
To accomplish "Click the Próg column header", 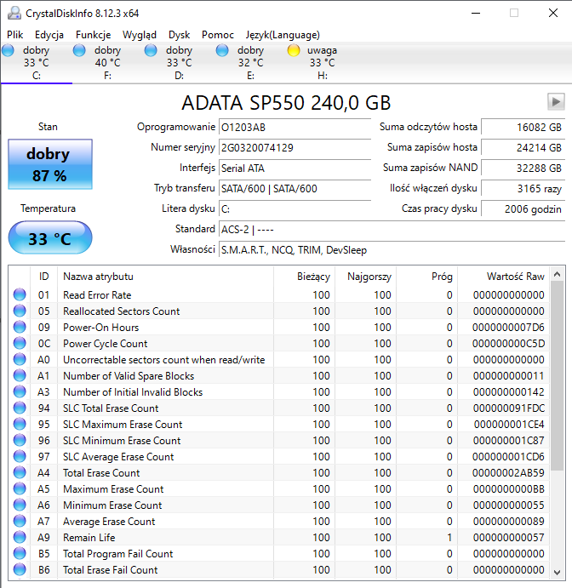I will pyautogui.click(x=426, y=277).
